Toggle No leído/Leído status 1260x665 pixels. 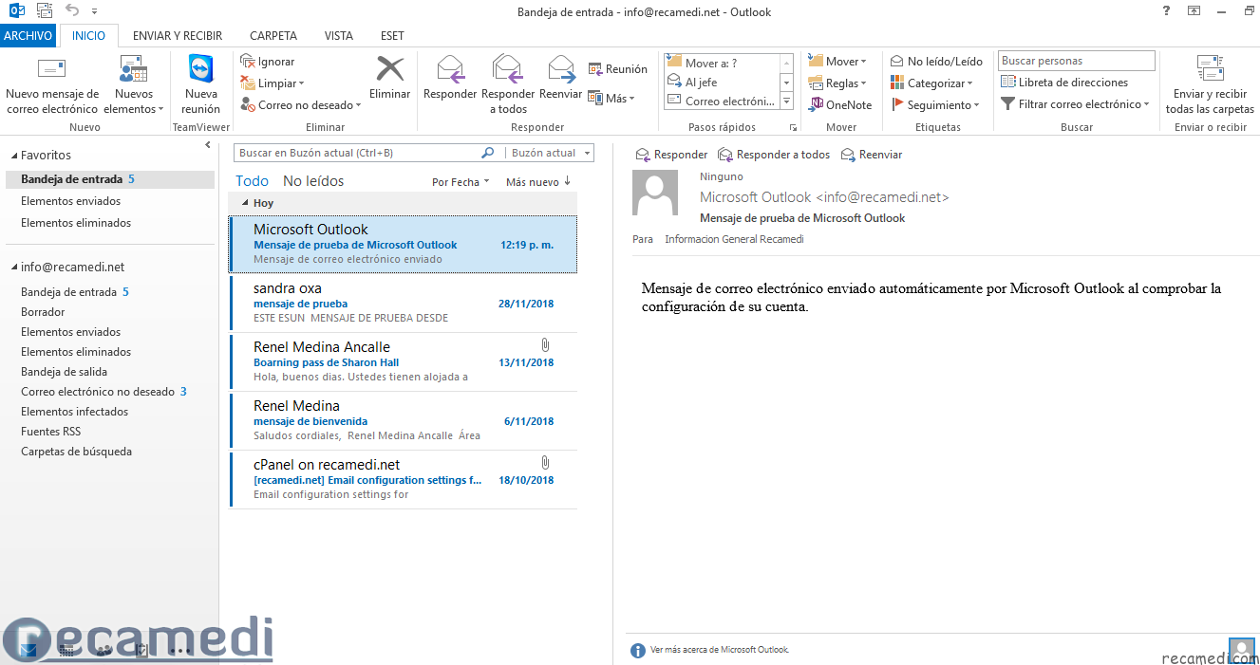point(936,62)
